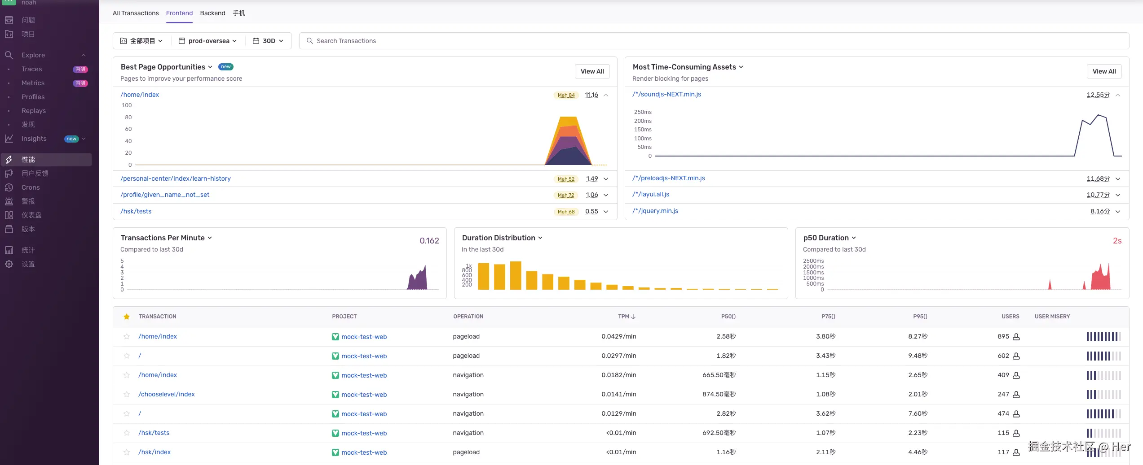Click the Explore magnifier icon
Image resolution: width=1143 pixels, height=465 pixels.
[x=9, y=55]
